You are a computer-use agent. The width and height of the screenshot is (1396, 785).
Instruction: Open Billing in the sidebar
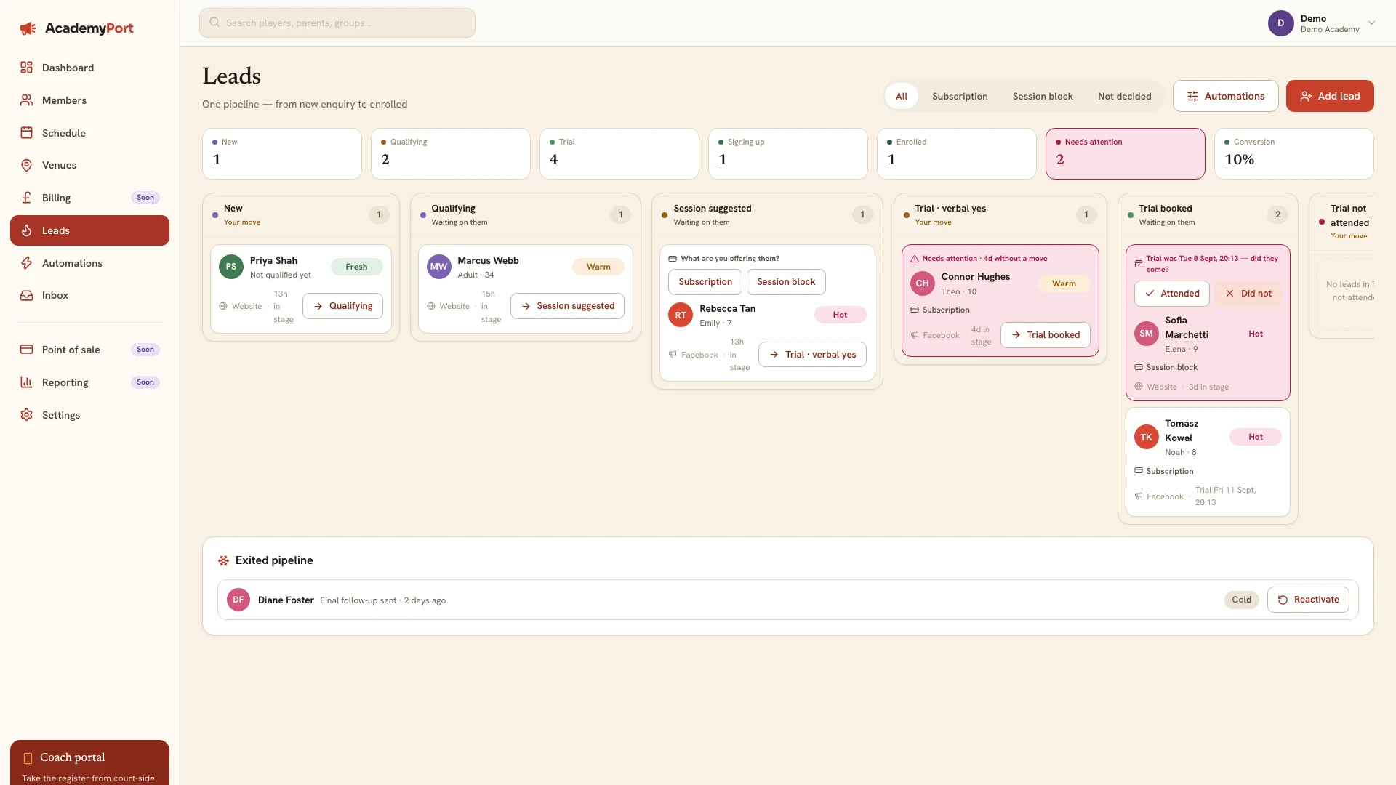click(89, 198)
